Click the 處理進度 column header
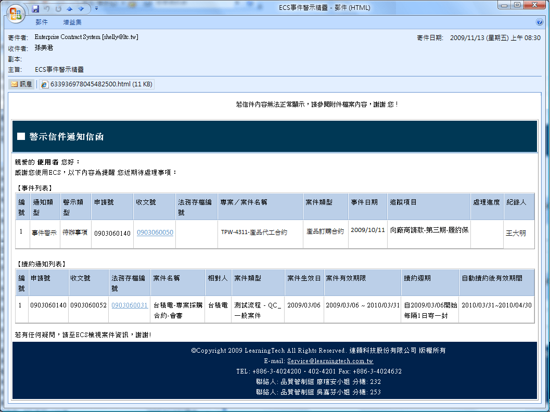The width and height of the screenshot is (550, 412). pos(487,207)
